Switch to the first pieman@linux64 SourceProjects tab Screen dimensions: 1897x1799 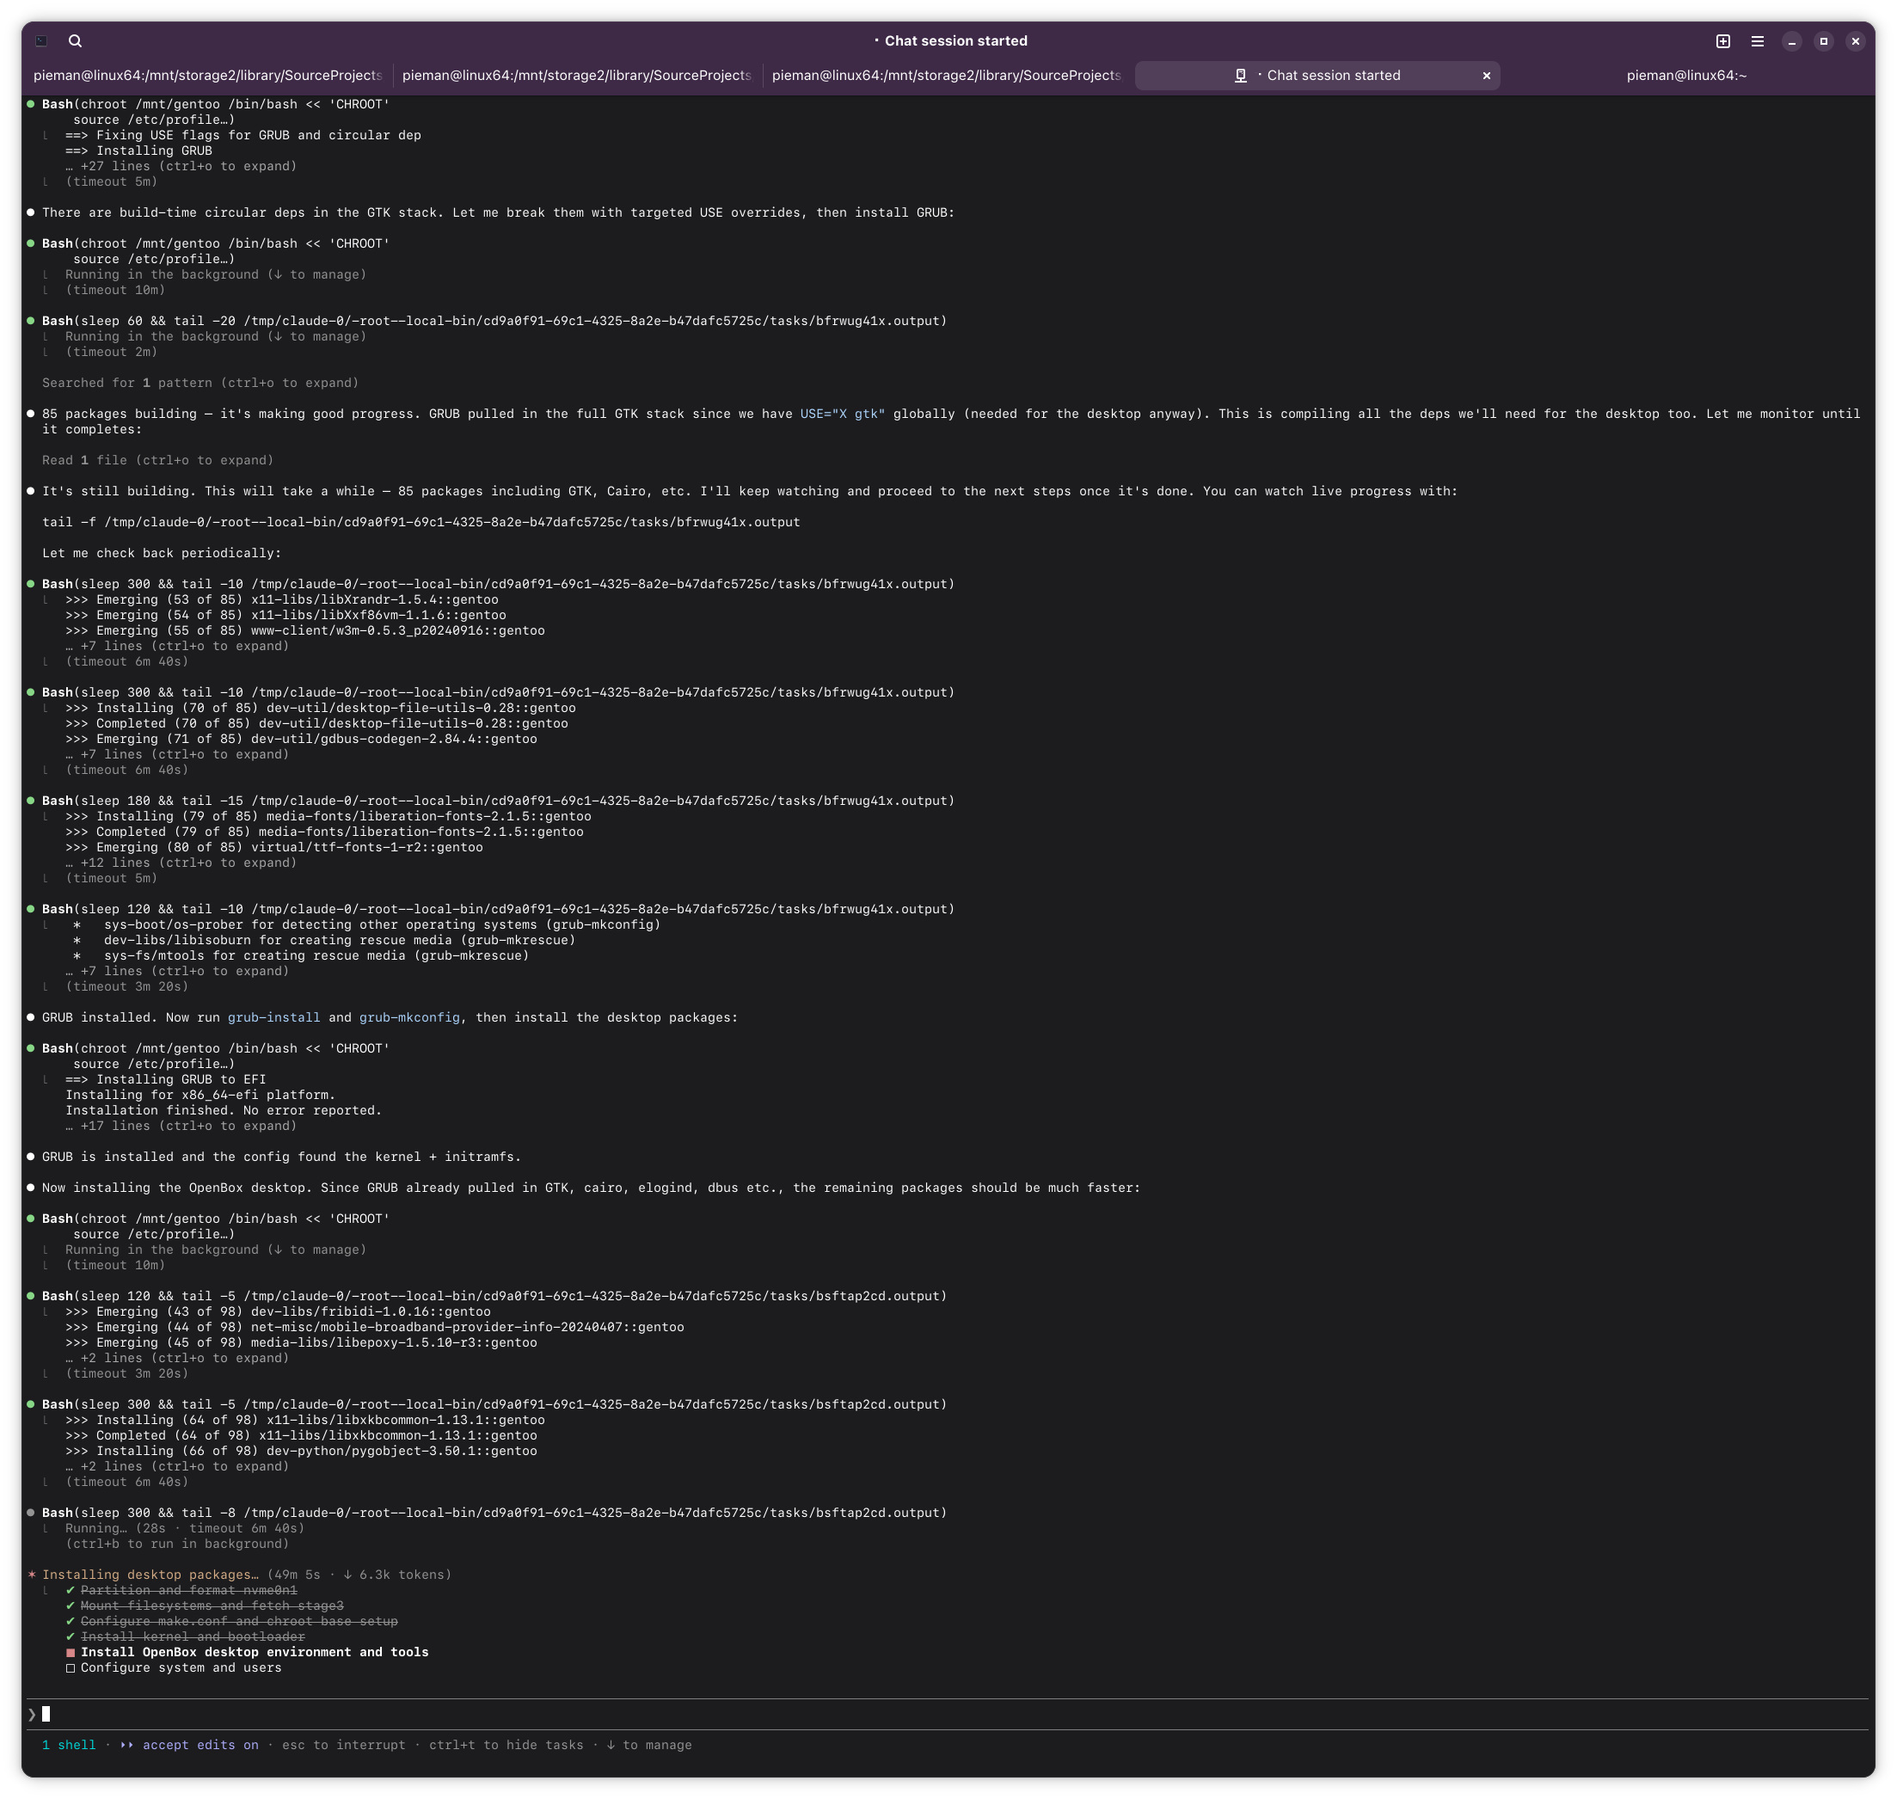(207, 76)
